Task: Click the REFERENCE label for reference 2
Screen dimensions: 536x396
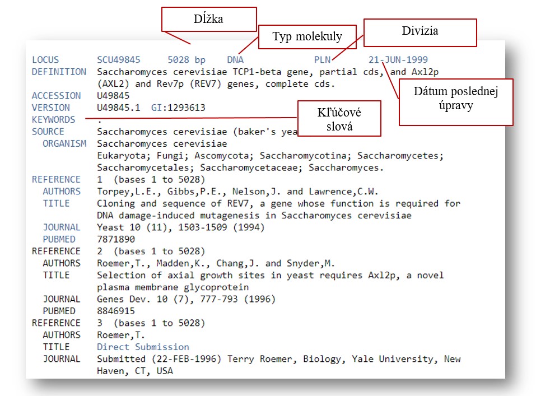Action: tap(57, 251)
